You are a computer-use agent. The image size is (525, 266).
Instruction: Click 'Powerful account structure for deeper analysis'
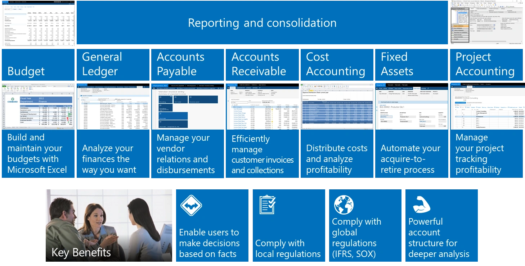[439, 238]
